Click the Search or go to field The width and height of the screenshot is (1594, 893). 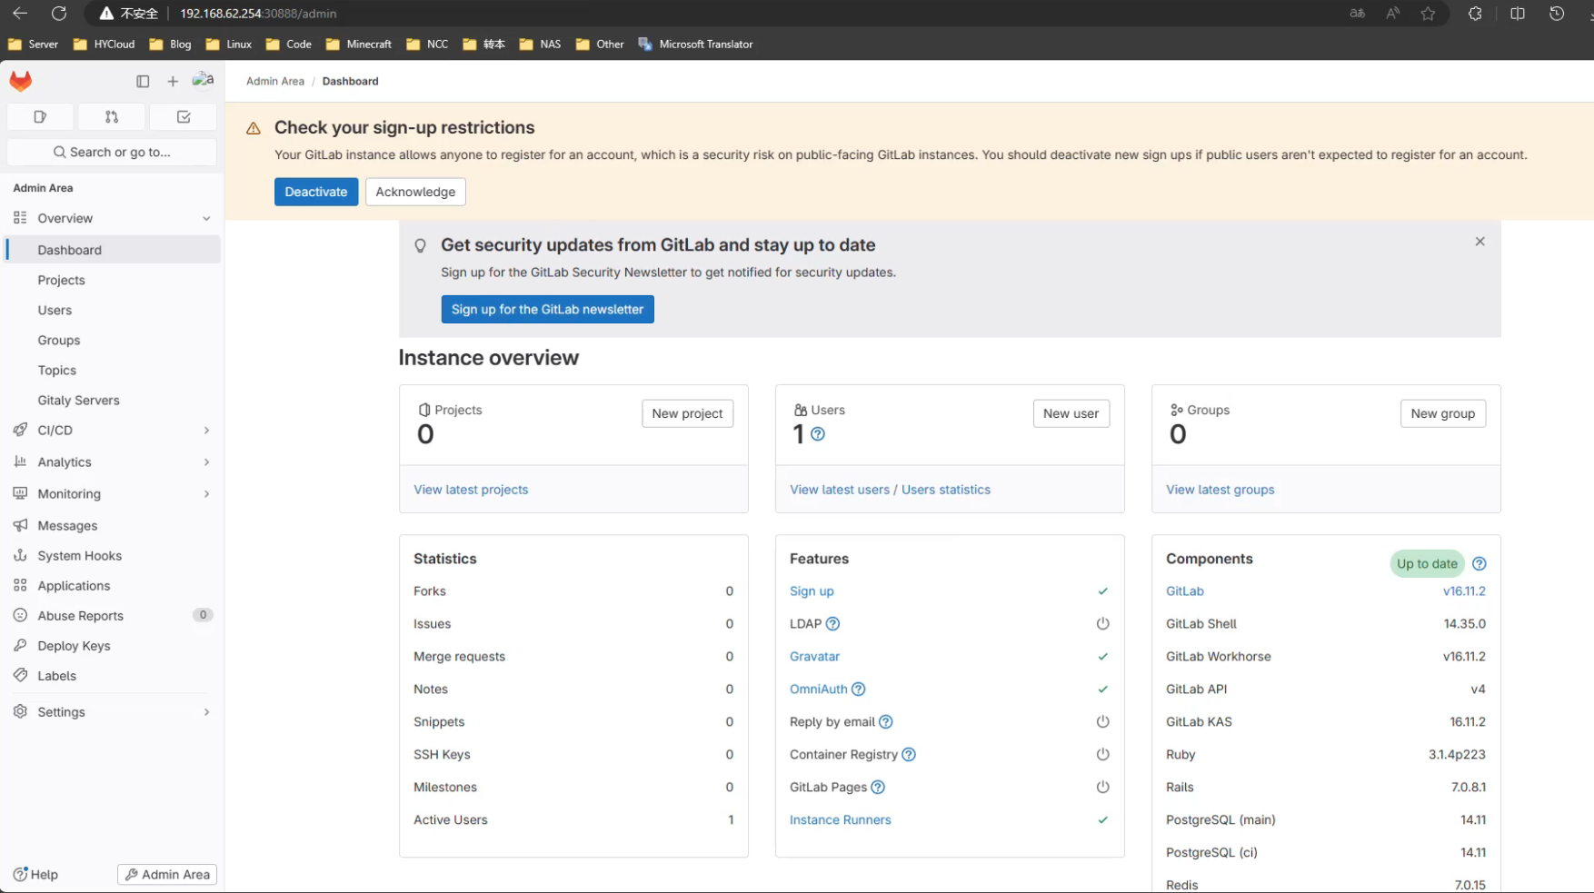coord(112,153)
